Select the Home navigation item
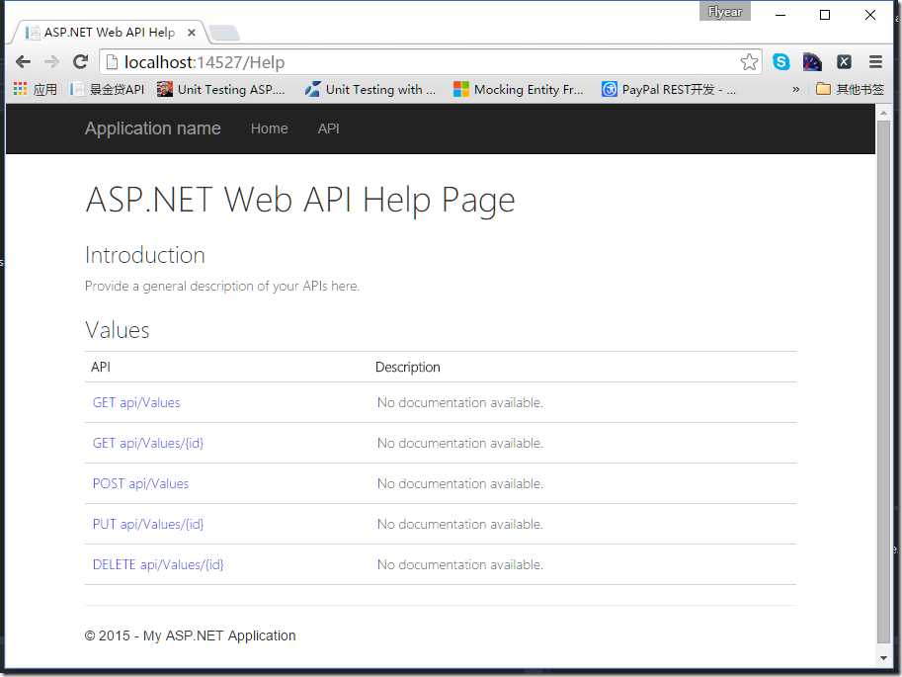 click(x=270, y=128)
